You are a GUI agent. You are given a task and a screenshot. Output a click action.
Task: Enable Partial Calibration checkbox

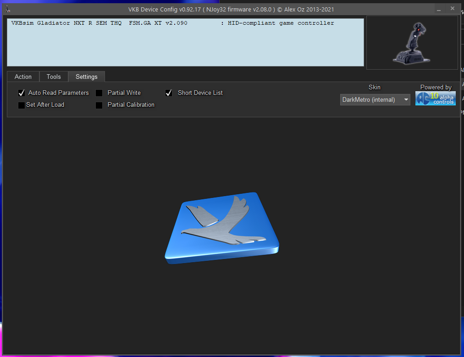tap(99, 105)
